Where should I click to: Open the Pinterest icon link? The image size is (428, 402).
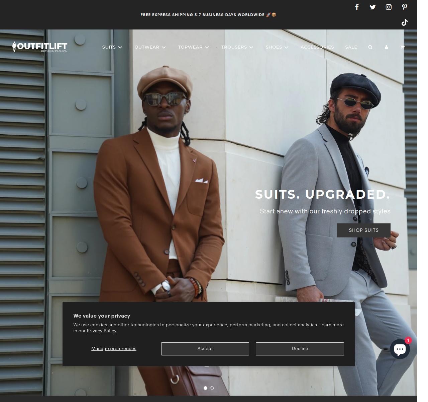[404, 7]
